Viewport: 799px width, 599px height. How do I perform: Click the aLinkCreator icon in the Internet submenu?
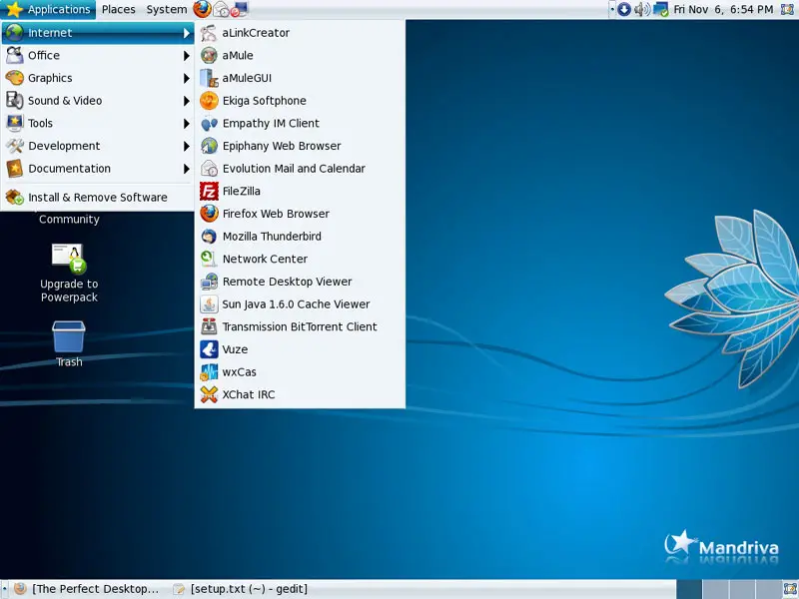(209, 33)
